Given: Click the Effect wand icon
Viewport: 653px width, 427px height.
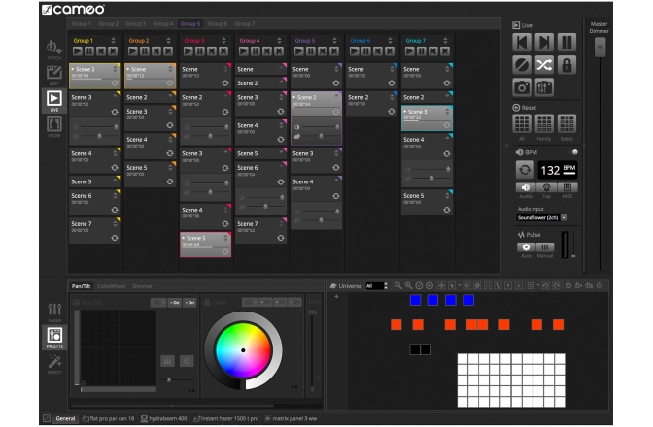Looking at the screenshot, I should pyautogui.click(x=53, y=363).
